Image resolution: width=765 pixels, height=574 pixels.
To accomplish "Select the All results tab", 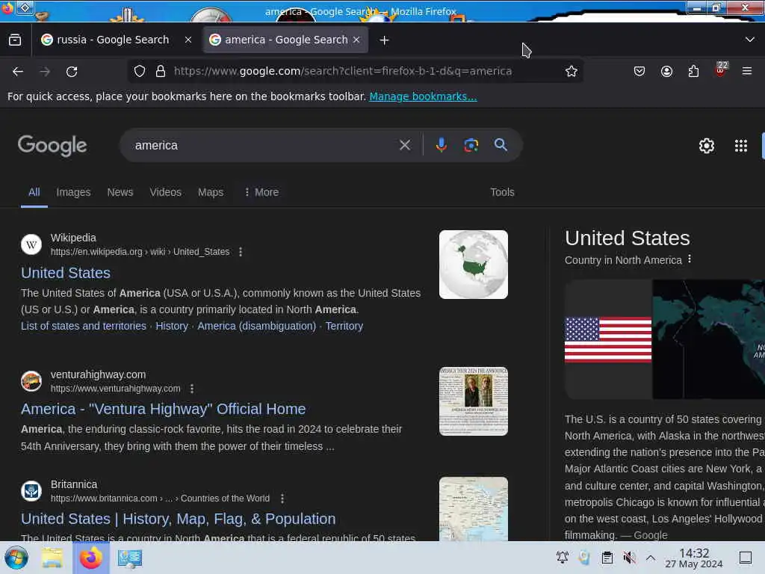I will tap(34, 192).
